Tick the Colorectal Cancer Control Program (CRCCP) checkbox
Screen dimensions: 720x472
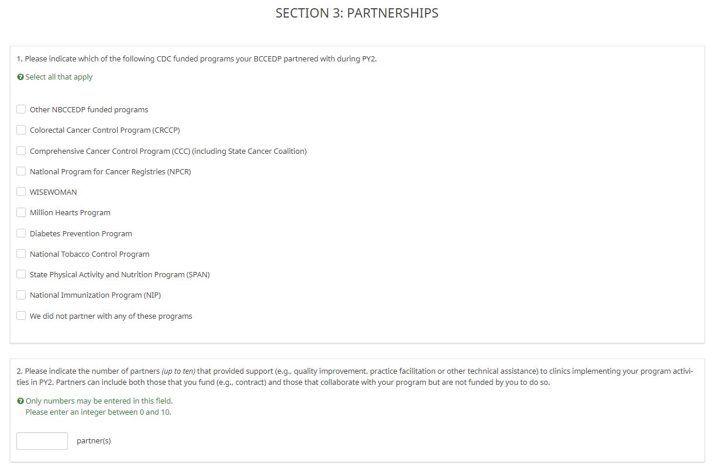[21, 130]
